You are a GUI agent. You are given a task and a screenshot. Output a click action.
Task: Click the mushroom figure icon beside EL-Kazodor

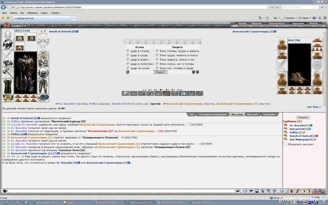(x=285, y=125)
